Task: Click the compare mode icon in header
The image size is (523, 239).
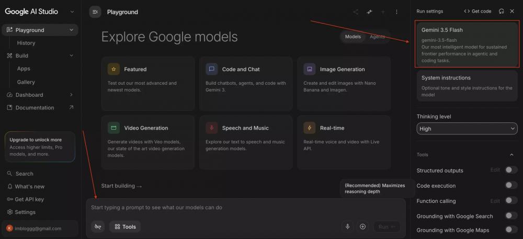Action: pyautogui.click(x=369, y=12)
